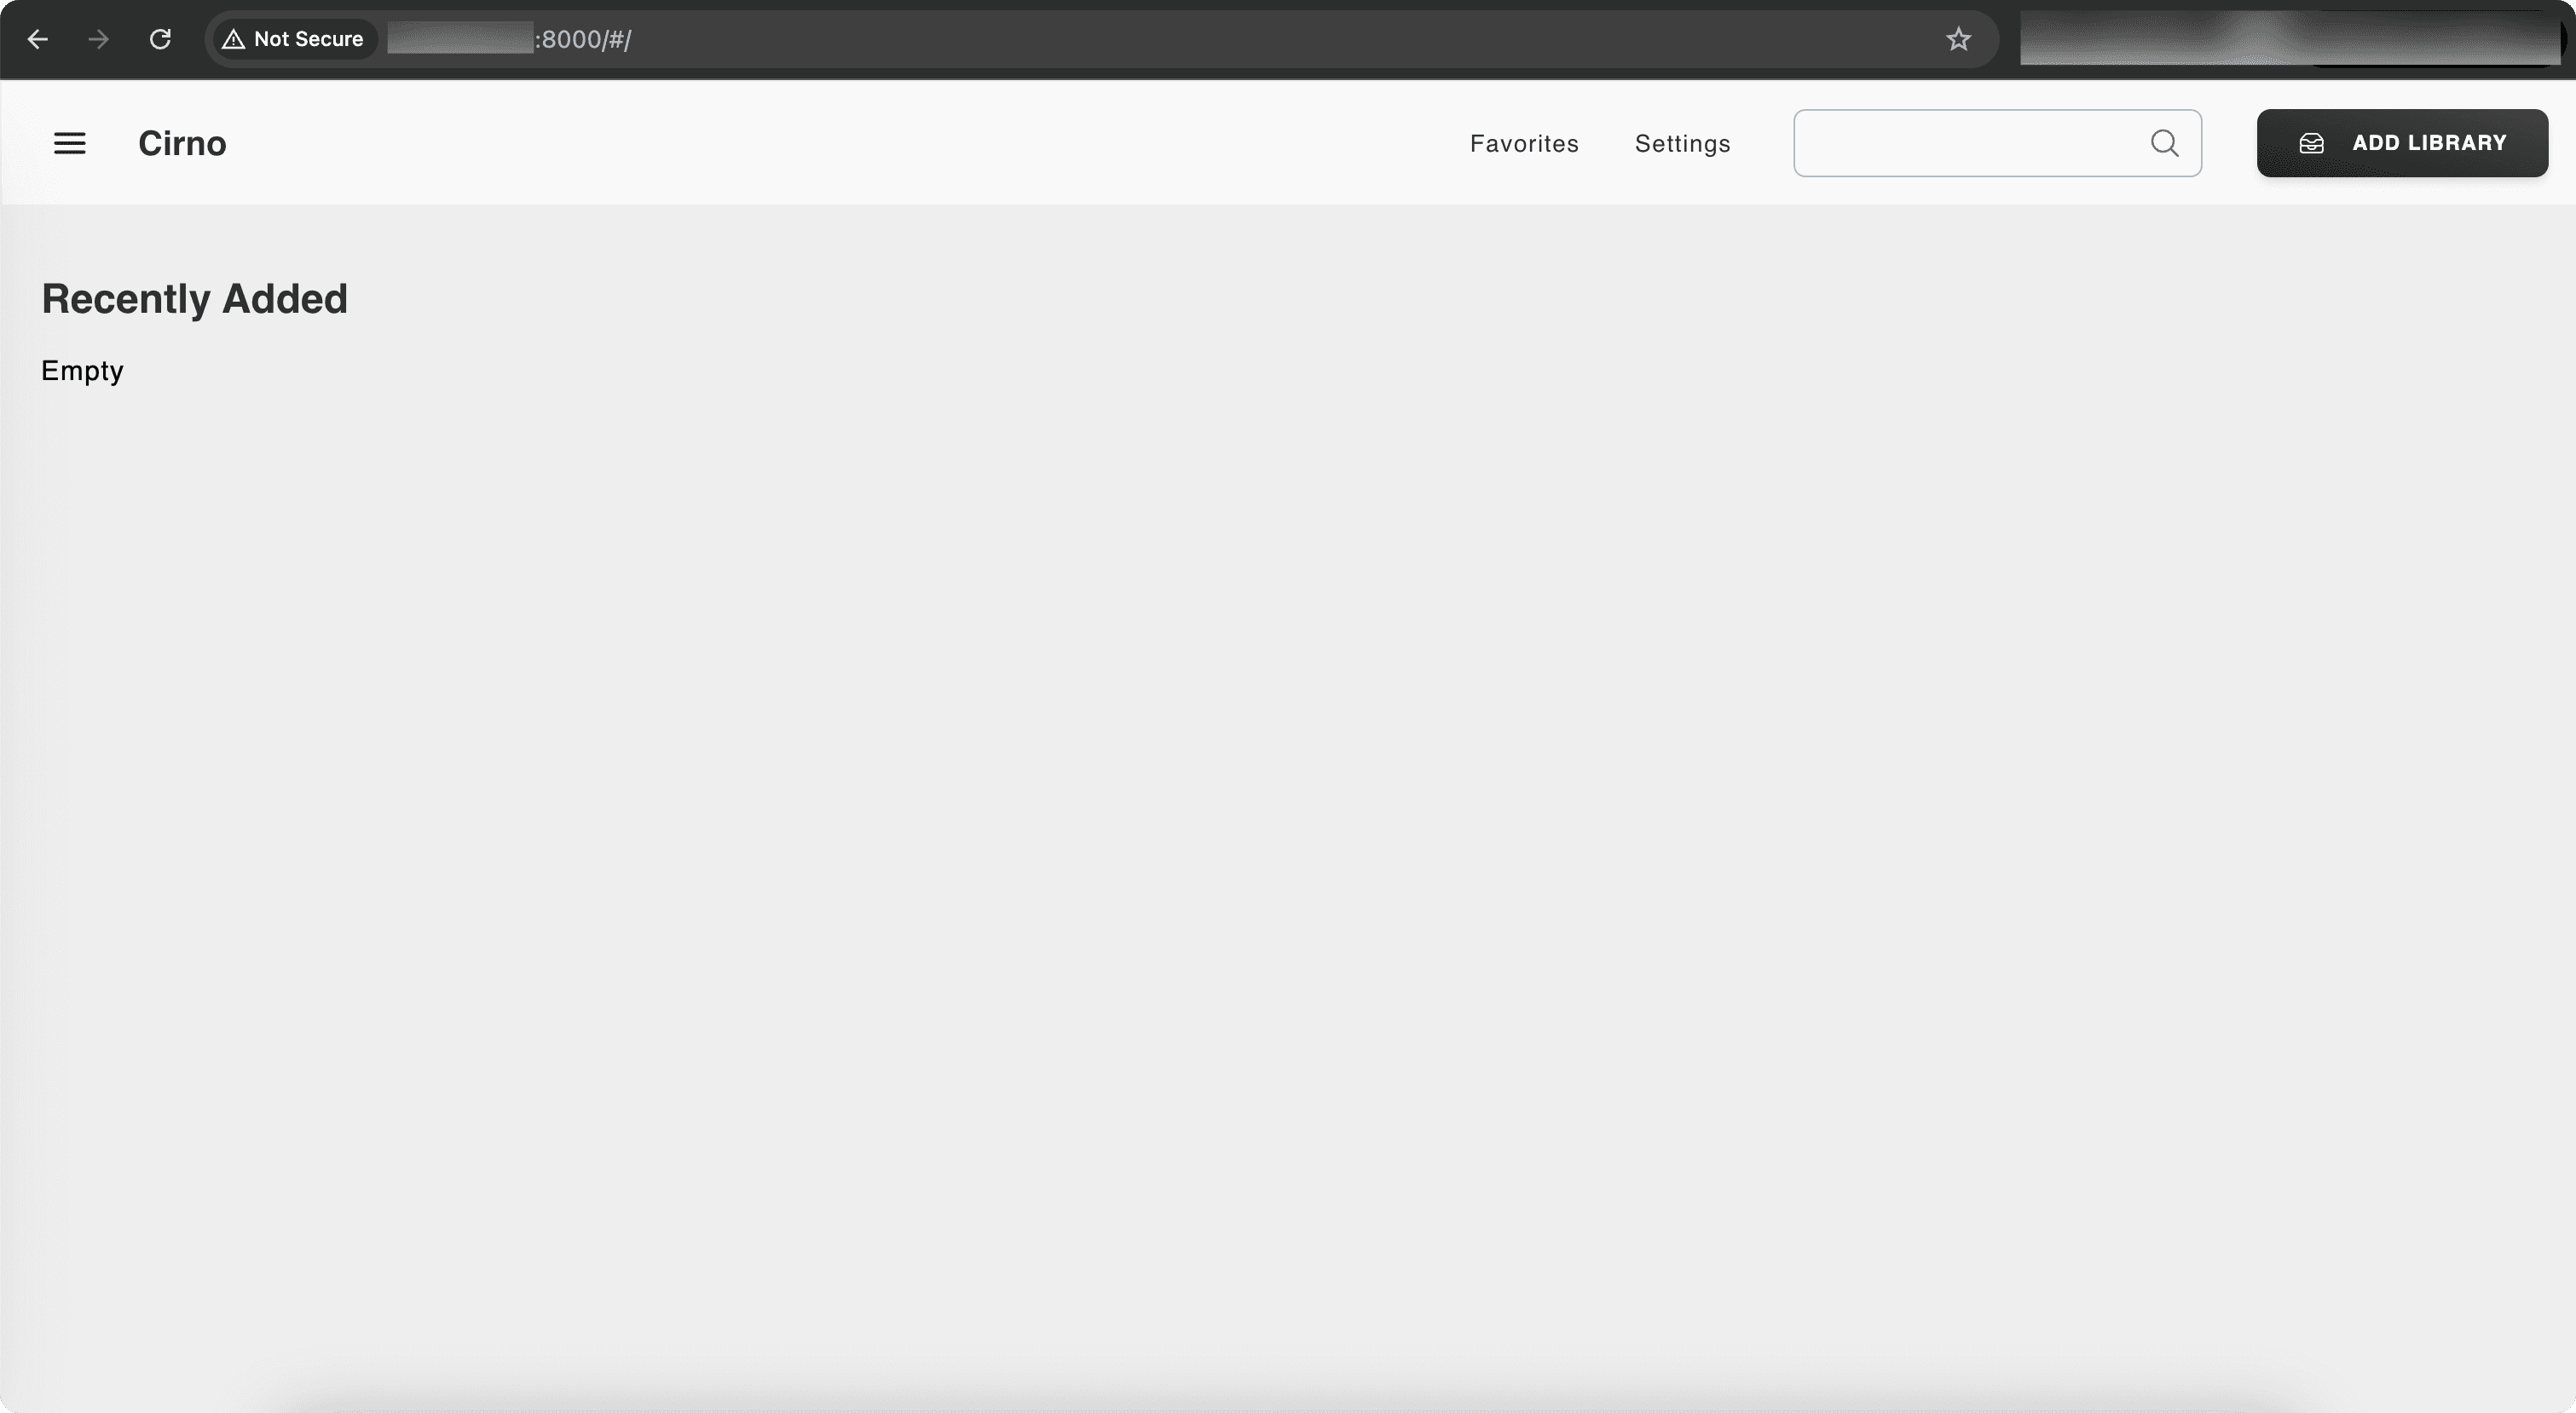The image size is (2576, 1413).
Task: Click the Empty placeholder text
Action: pyautogui.click(x=82, y=370)
